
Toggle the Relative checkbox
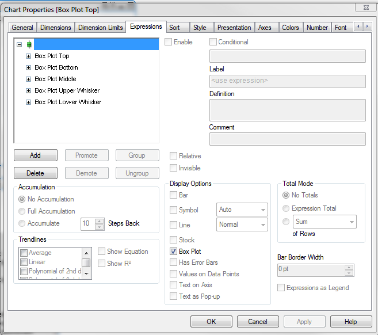173,156
